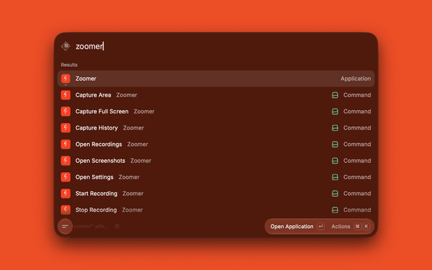This screenshot has width=432, height=270.
Task: Select the Start Recording command
Action: coord(216,194)
